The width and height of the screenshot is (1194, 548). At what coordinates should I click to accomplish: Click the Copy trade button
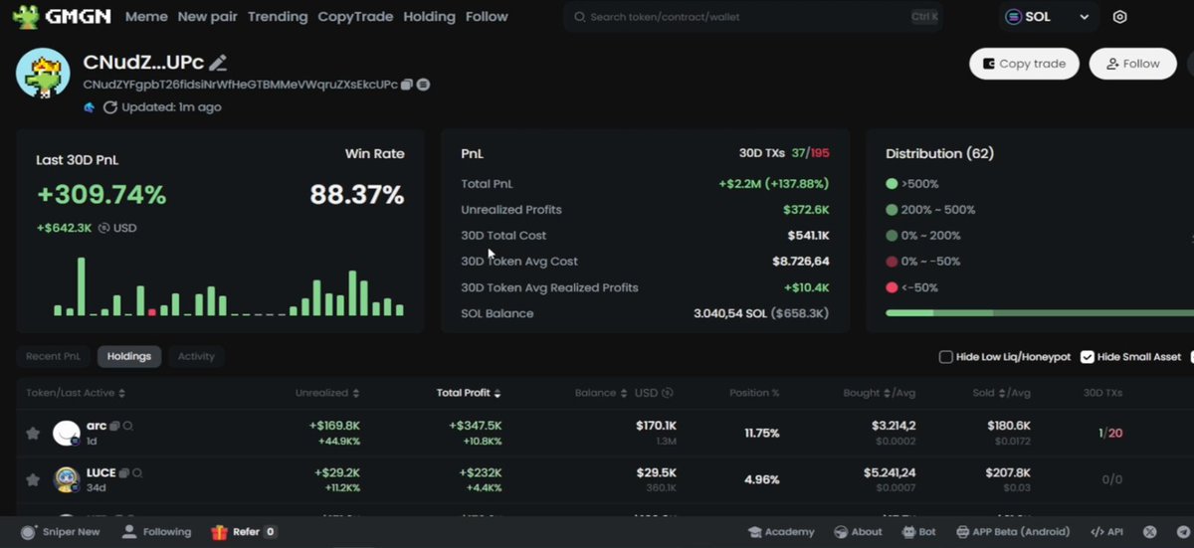point(1024,64)
